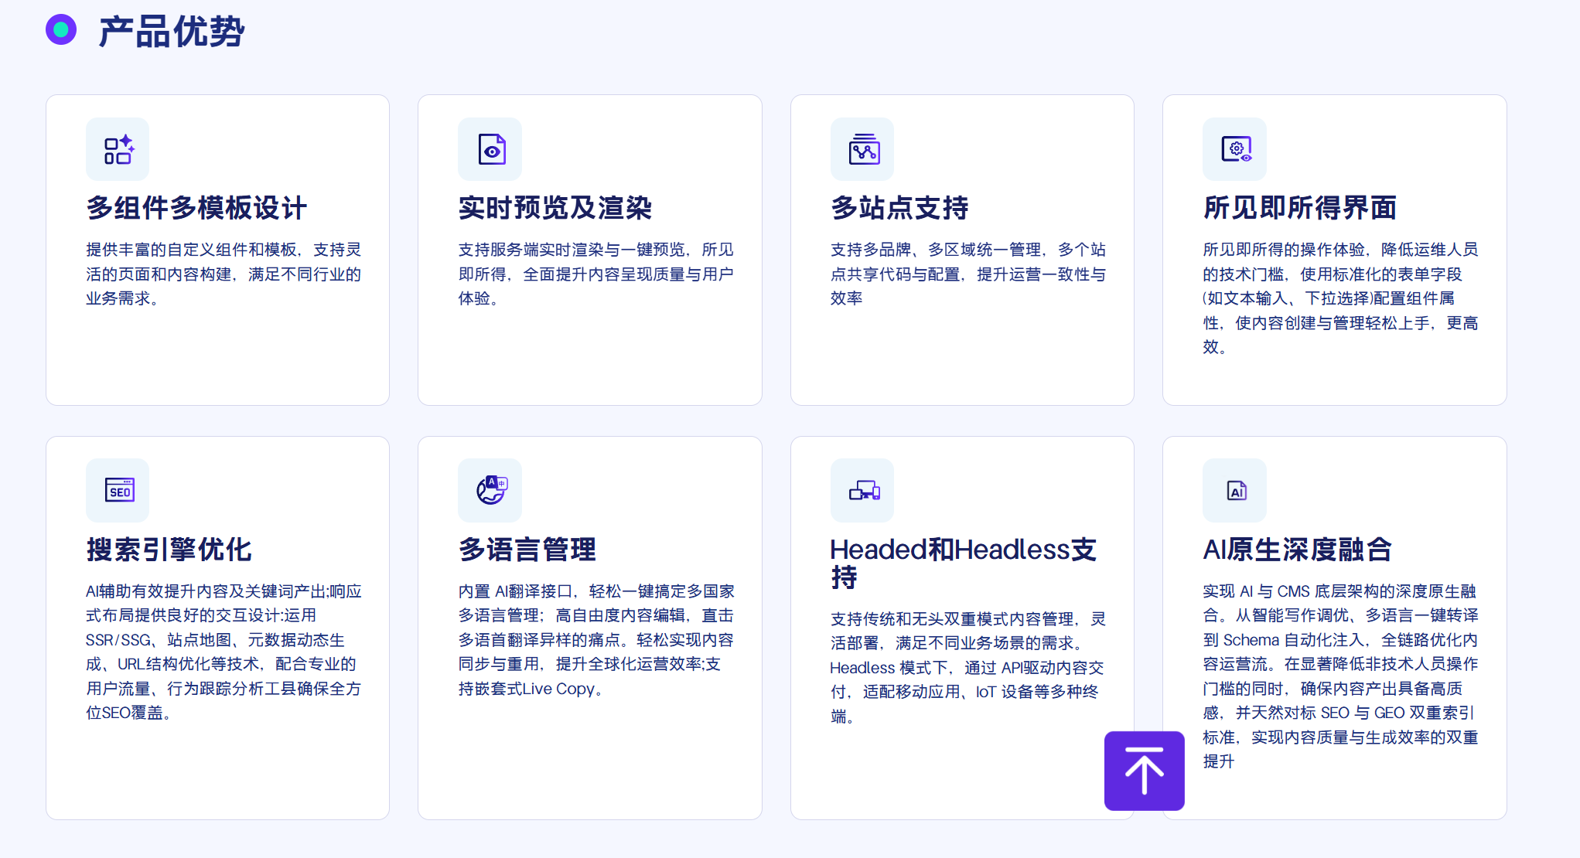The image size is (1580, 858).
Task: Select the SEO browser icon
Action: pos(117,490)
